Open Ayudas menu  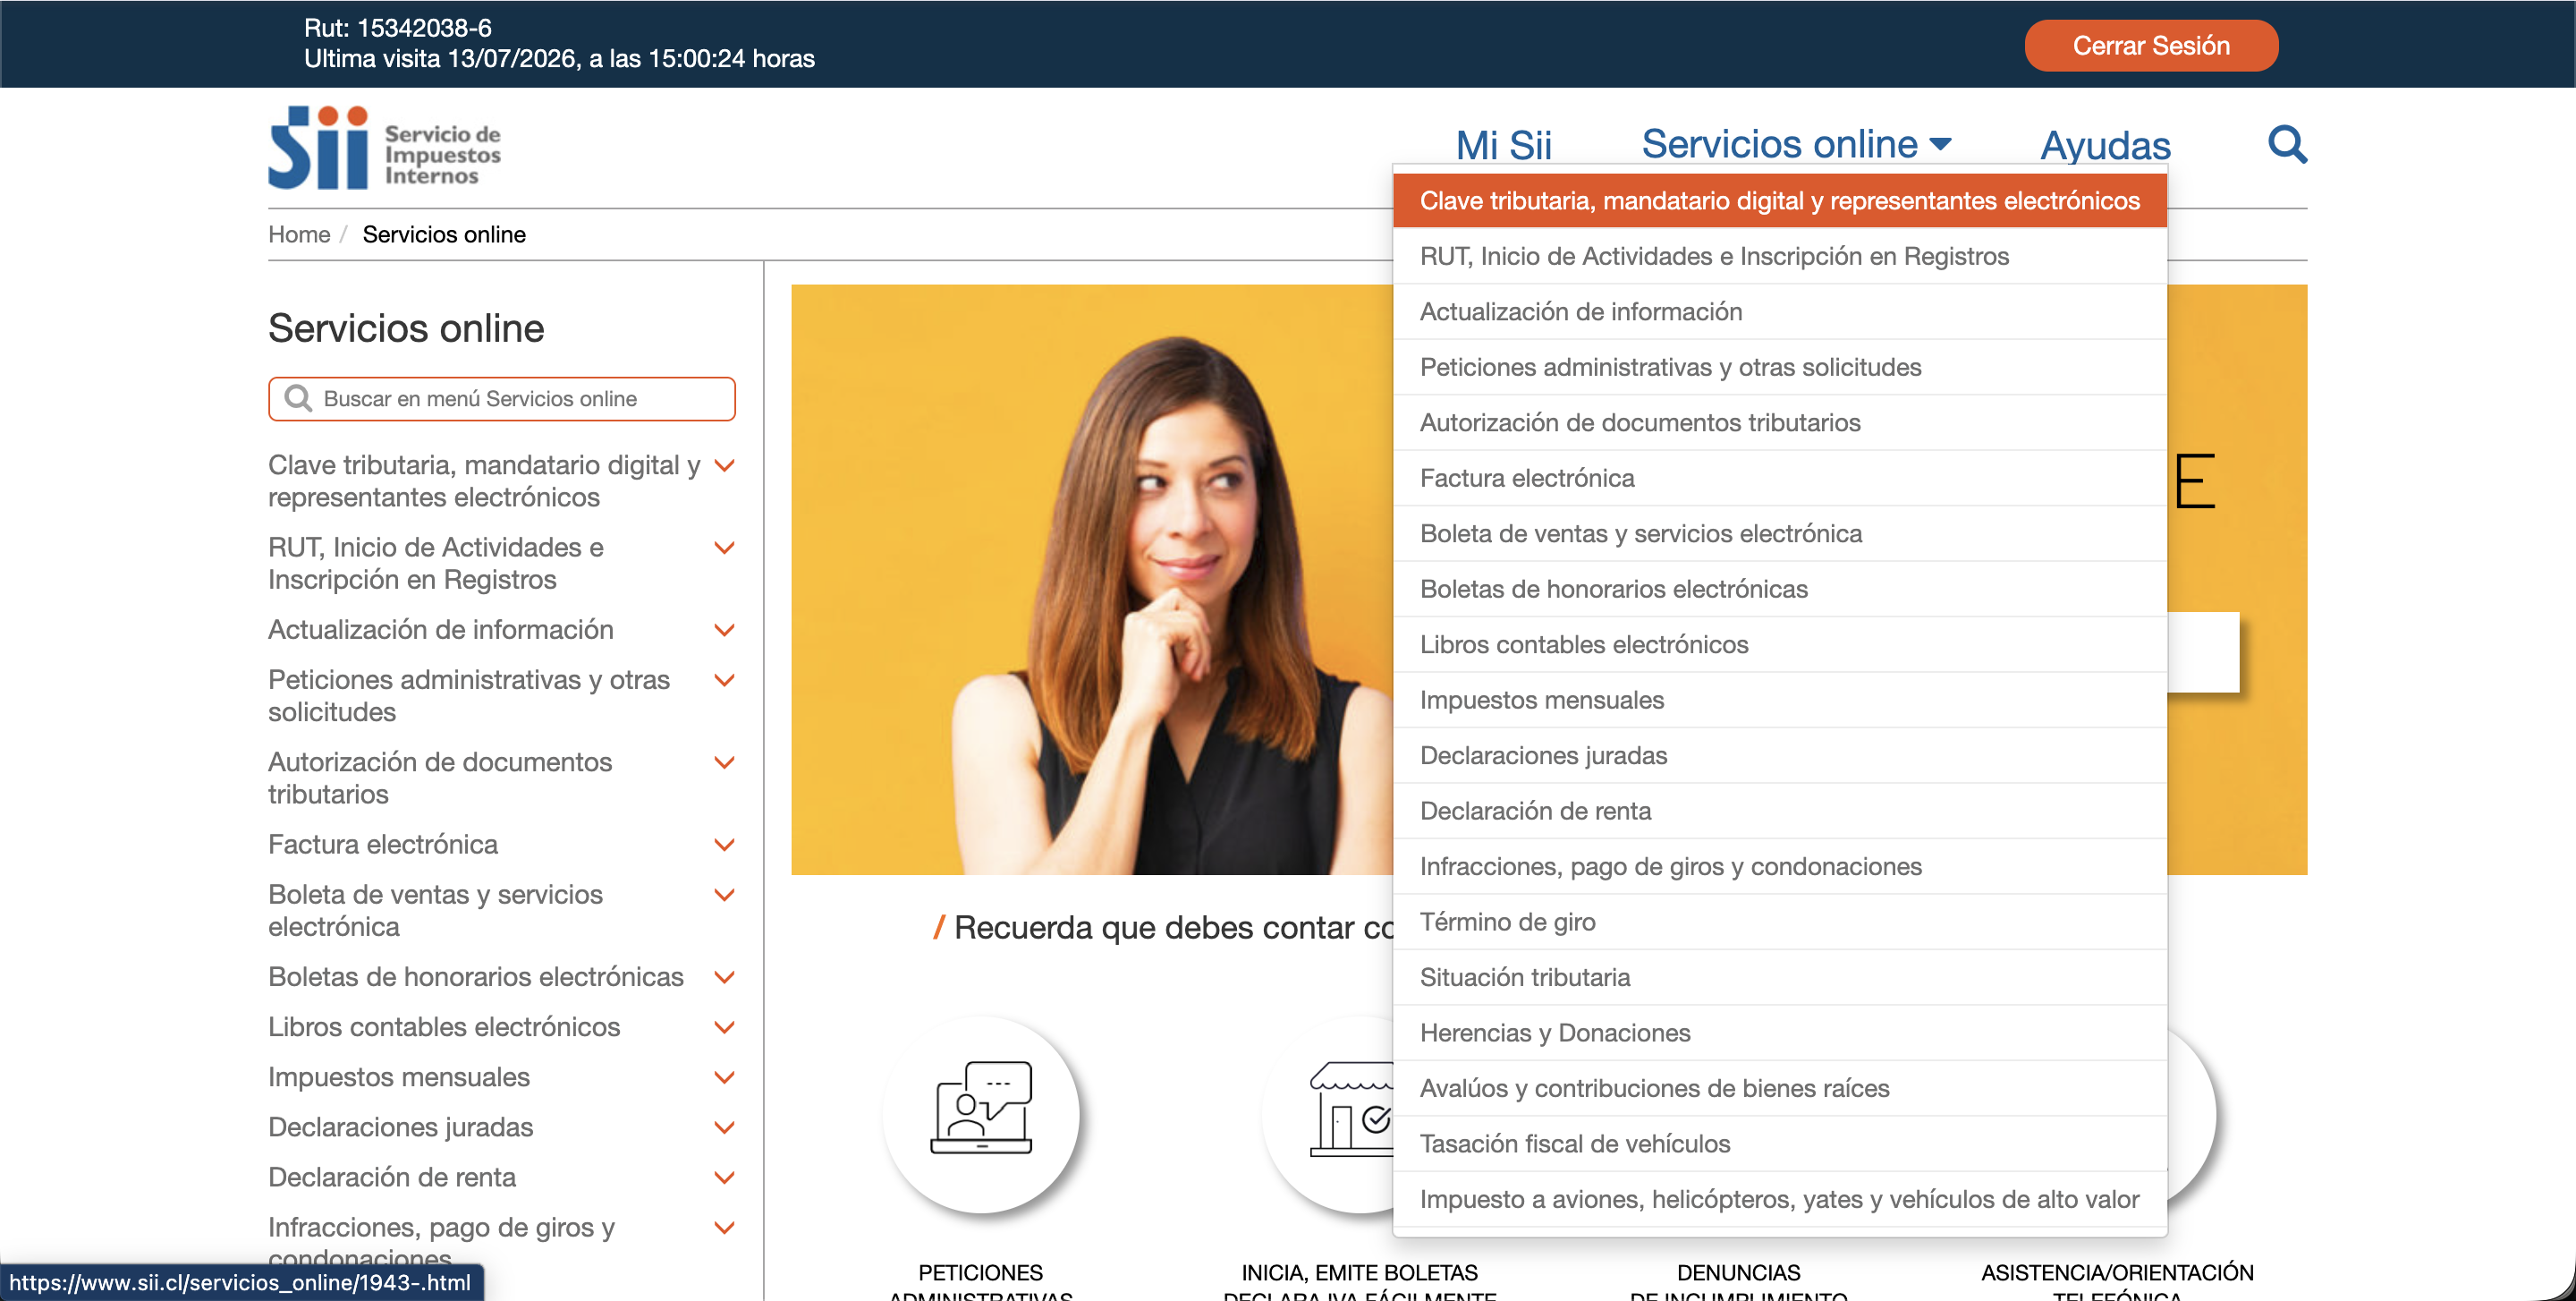[2105, 145]
